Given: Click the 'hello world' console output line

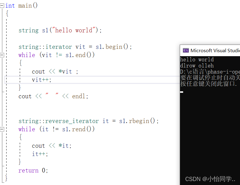Looking at the screenshot, I should (197, 60).
